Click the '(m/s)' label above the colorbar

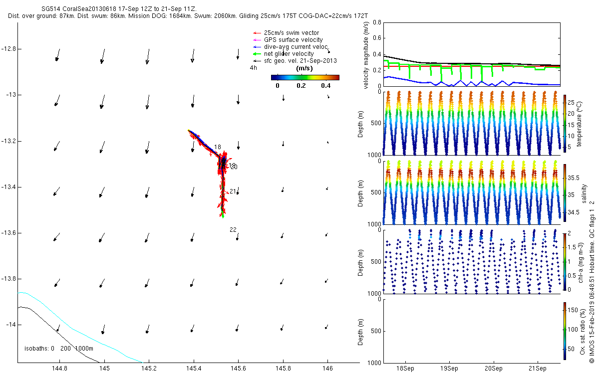tap(304, 68)
